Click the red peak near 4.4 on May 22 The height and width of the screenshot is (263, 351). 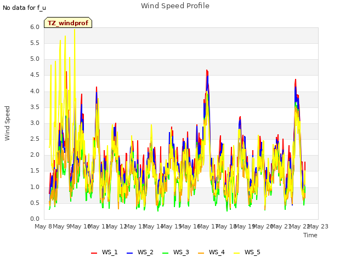click(x=296, y=79)
